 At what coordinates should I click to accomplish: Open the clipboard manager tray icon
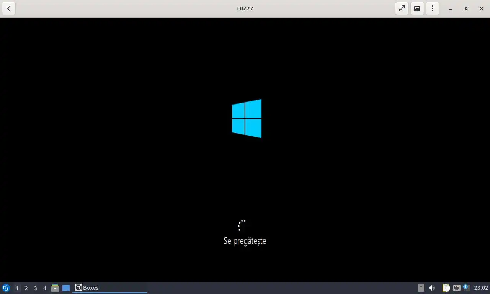pos(446,288)
